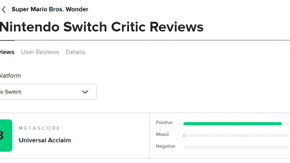Viewport: 290px width, 163px height.
Task: Switch to the User Reviews tab
Action: tap(40, 52)
